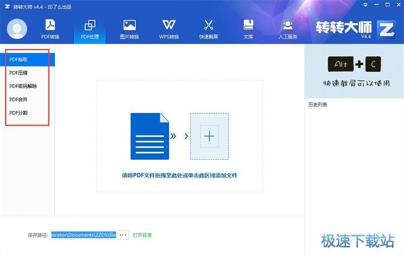Screen dimensions: 404x255
Task: Click the blue document icon in drop area
Action: coord(150,136)
